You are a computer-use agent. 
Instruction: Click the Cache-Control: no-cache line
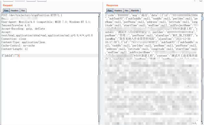(18, 46)
